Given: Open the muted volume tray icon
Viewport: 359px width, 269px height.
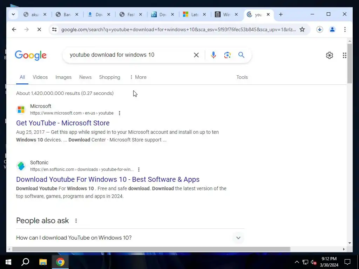Looking at the screenshot, I should [313, 262].
